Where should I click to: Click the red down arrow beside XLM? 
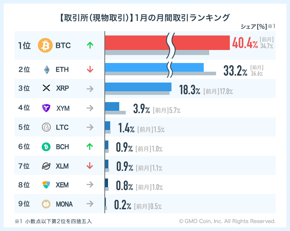[90, 167]
